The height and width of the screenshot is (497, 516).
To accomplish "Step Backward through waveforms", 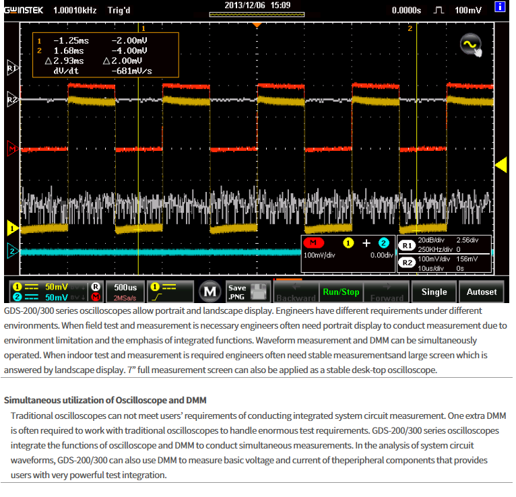I will tap(296, 292).
